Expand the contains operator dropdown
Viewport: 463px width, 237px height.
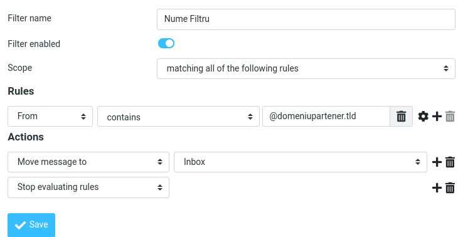point(178,116)
